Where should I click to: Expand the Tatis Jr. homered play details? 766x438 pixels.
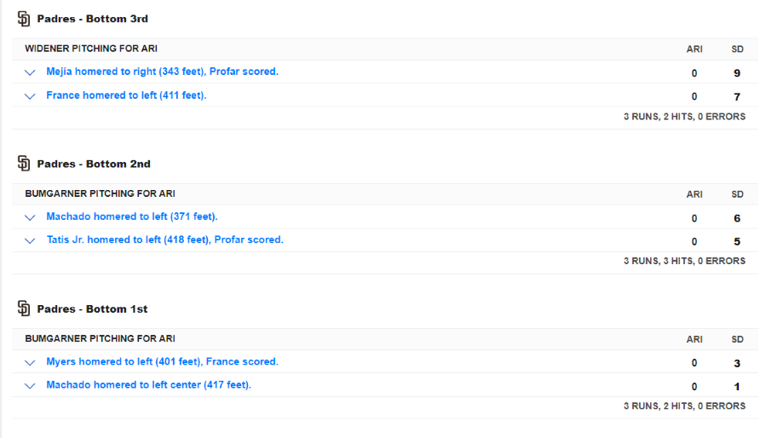[30, 240]
